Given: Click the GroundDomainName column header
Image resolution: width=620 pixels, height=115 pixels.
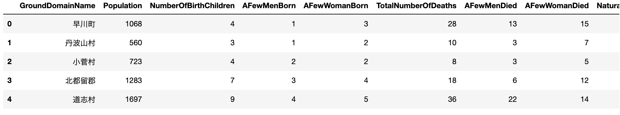Looking at the screenshot, I should 57,6.
